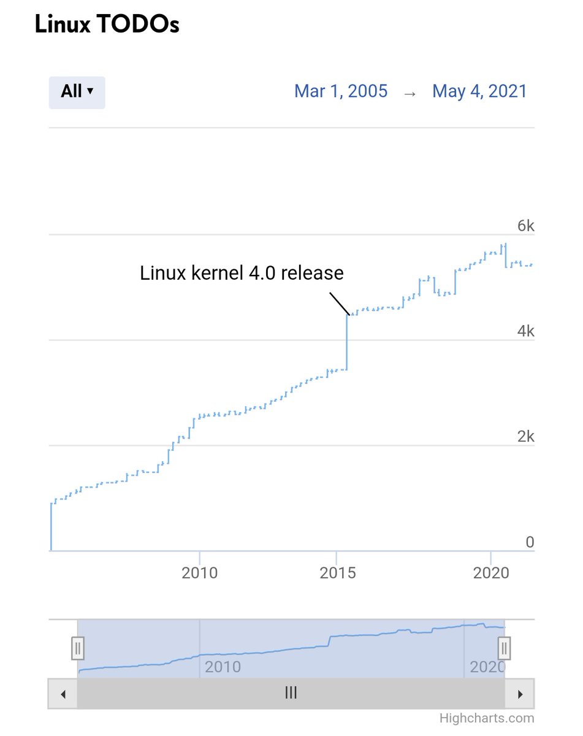The height and width of the screenshot is (736, 583).
Task: Click the May 4, 2021 end date
Action: [479, 91]
